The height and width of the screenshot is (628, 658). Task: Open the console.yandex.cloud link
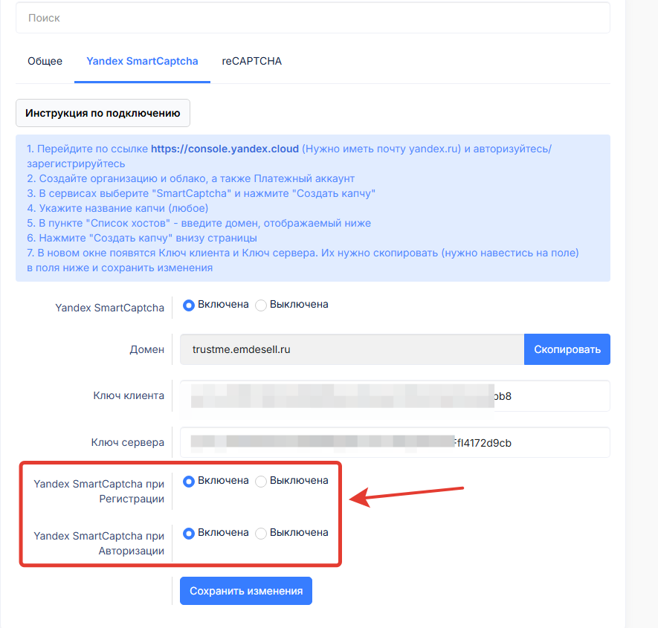[x=225, y=149]
